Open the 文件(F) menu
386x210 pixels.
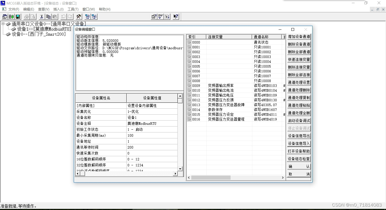point(14,9)
